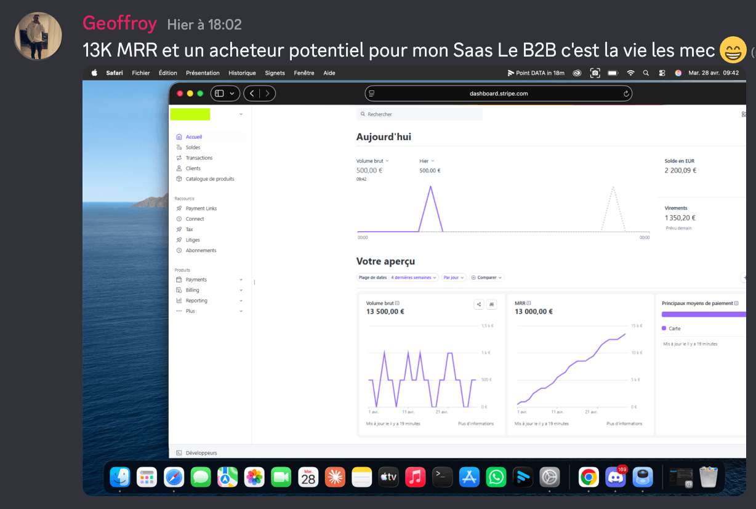The image size is (756, 509).
Task: Launch Google Chrome from the Dock
Action: coord(589,476)
